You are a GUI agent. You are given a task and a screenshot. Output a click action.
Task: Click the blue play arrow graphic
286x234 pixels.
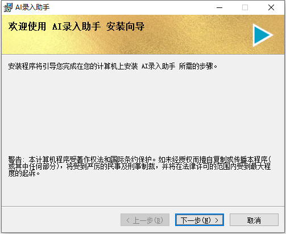click(263, 35)
